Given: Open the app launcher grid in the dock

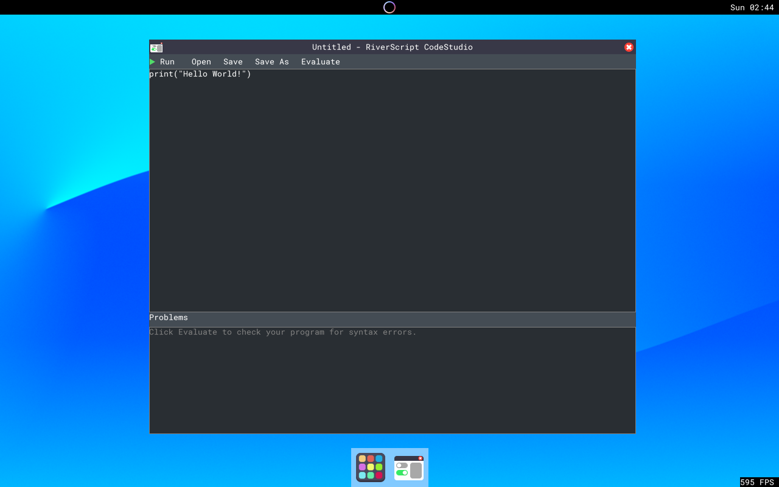Looking at the screenshot, I should [371, 468].
